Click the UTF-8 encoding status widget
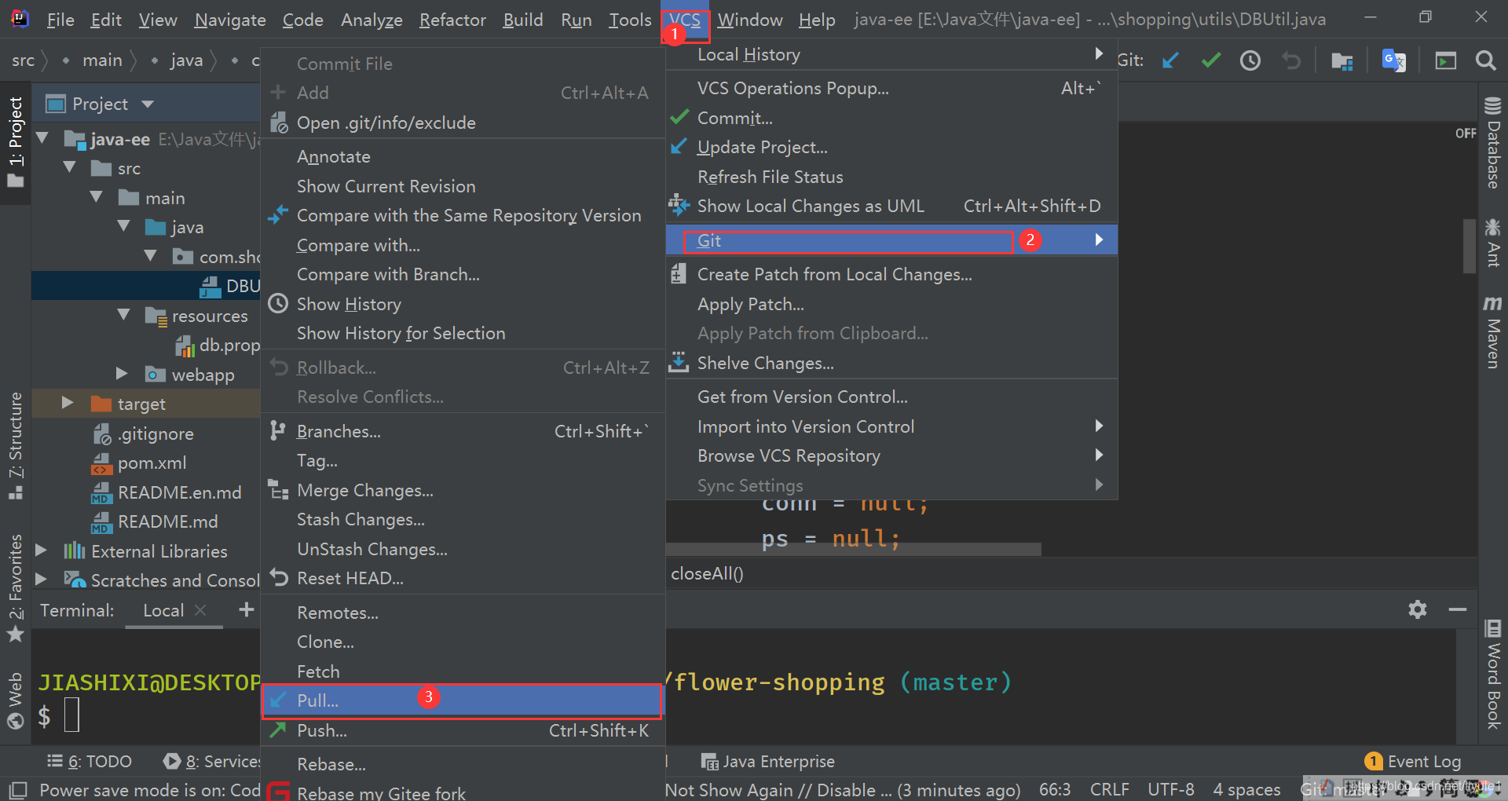This screenshot has width=1508, height=801. (x=1170, y=789)
